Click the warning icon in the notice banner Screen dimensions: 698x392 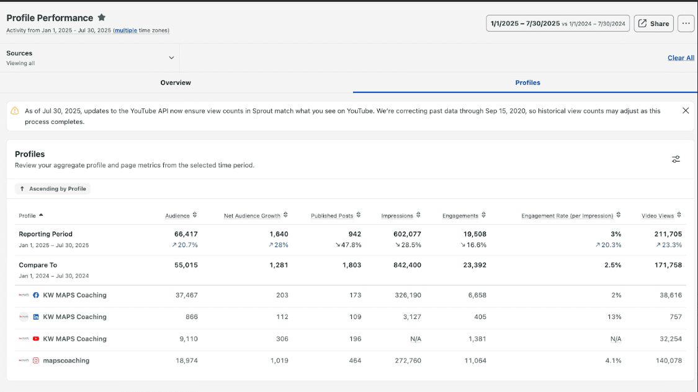click(x=15, y=111)
